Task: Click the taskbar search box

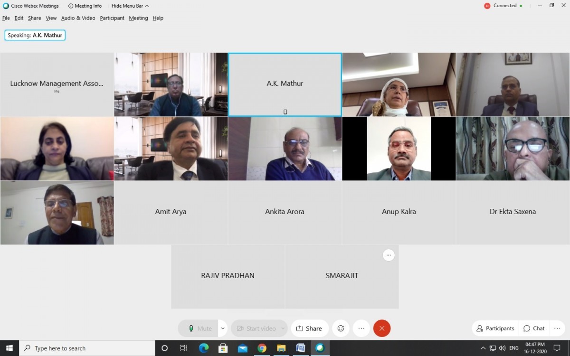Action: [x=87, y=348]
